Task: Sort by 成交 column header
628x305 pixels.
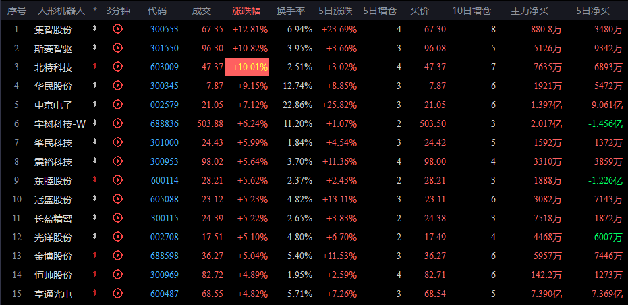Action: pos(202,11)
